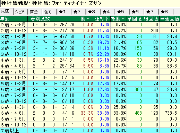Select the ★5 tab
The height and width of the screenshot is (133, 180).
click(122, 12)
